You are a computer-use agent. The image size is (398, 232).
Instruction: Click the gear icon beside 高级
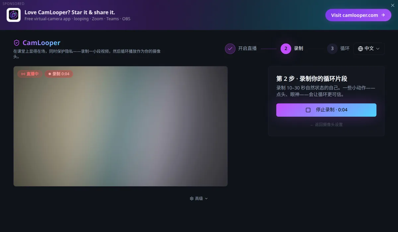pos(192,199)
